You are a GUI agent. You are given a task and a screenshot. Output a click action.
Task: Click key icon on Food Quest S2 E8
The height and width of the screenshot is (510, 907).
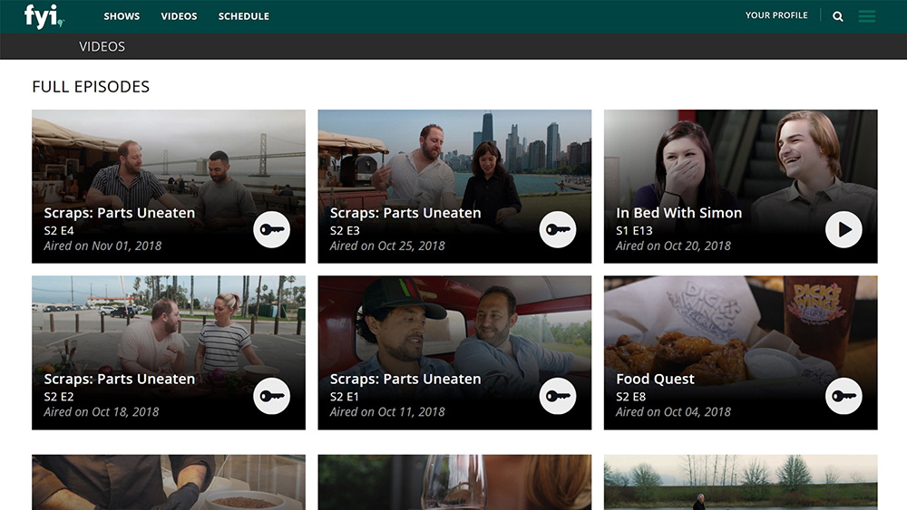coord(844,396)
